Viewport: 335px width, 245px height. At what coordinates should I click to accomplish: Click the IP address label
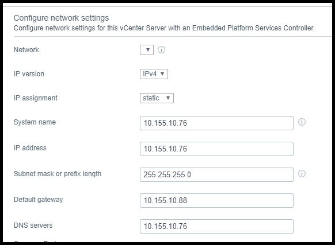pyautogui.click(x=30, y=148)
